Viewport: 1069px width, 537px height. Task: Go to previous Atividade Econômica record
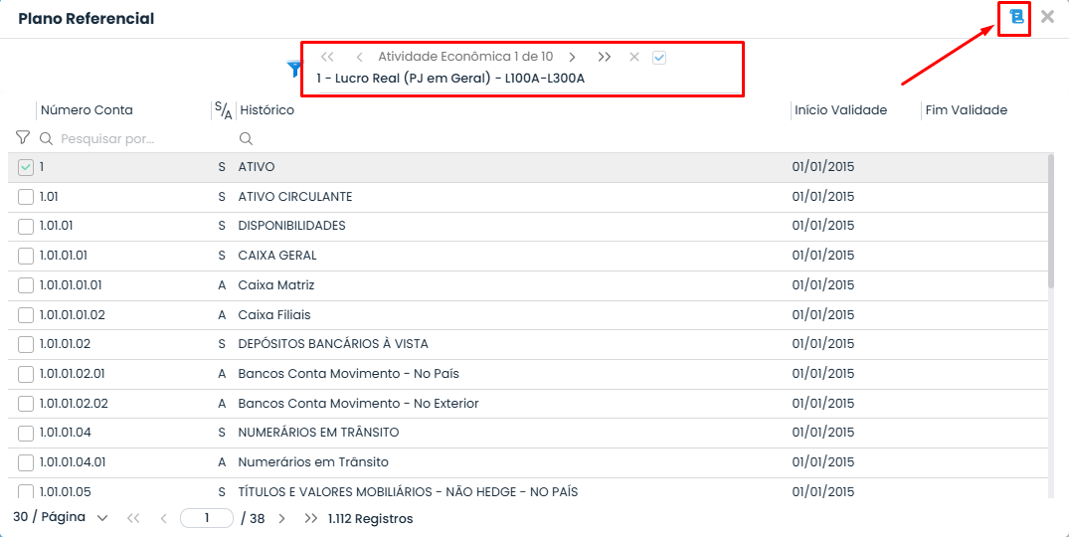[359, 58]
